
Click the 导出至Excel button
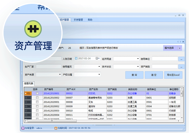pos(173,75)
